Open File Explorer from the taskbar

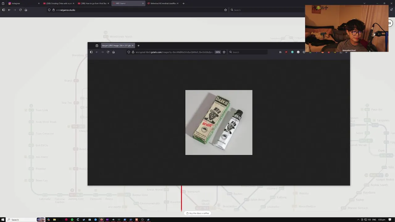point(54,220)
